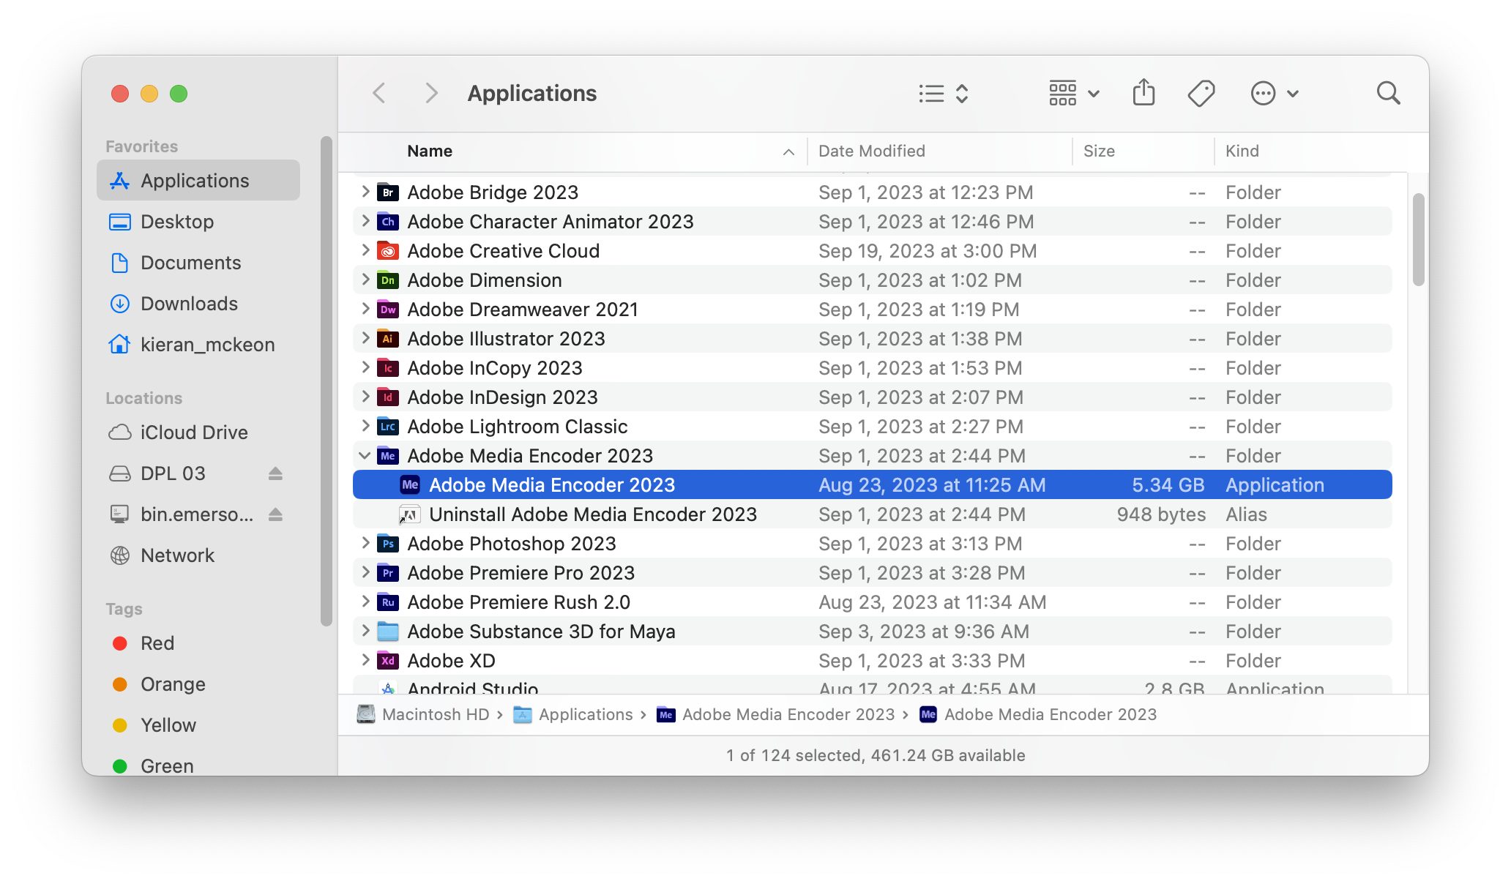Open Downloads in the sidebar

click(198, 304)
